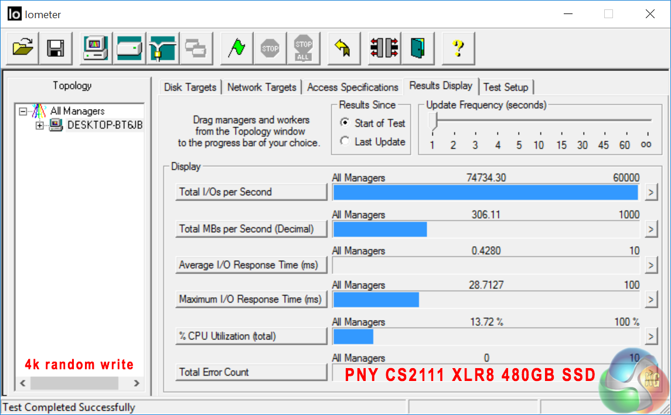This screenshot has height=415, width=671.
Task: Select DESKTOP-BT6JB tree label
Action: tap(105, 125)
